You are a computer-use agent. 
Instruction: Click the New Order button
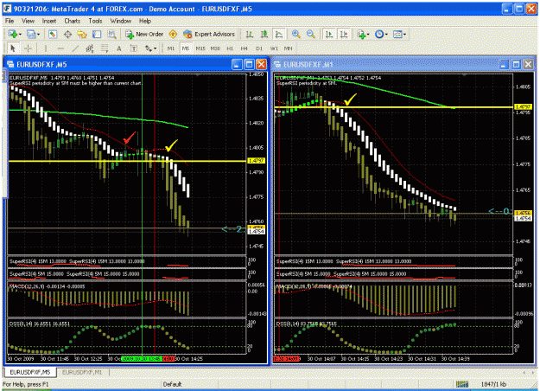click(x=144, y=34)
